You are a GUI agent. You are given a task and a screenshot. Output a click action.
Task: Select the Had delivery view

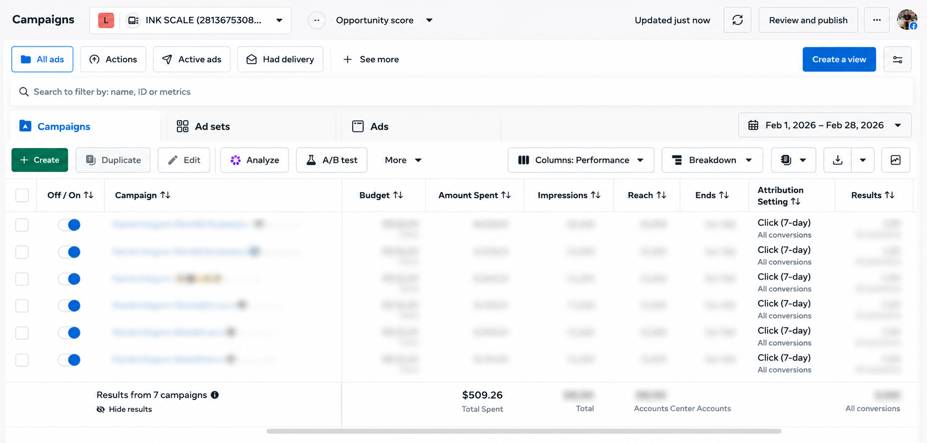click(280, 59)
